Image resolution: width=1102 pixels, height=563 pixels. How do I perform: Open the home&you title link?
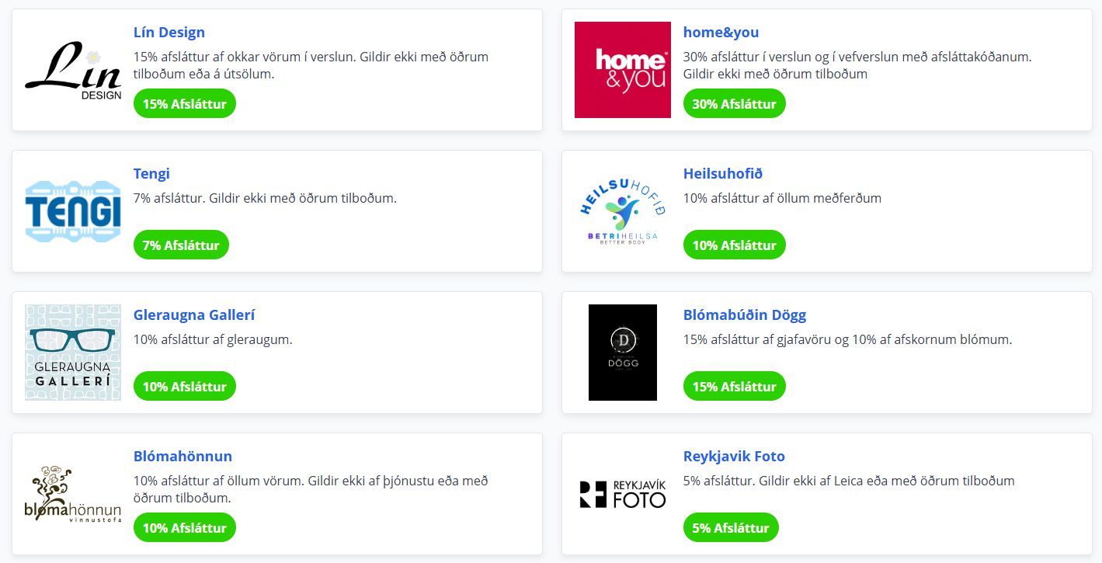pyautogui.click(x=721, y=33)
